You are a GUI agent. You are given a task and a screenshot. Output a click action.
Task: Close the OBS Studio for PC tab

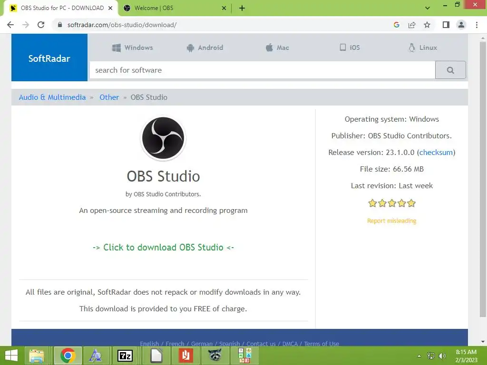[110, 8]
